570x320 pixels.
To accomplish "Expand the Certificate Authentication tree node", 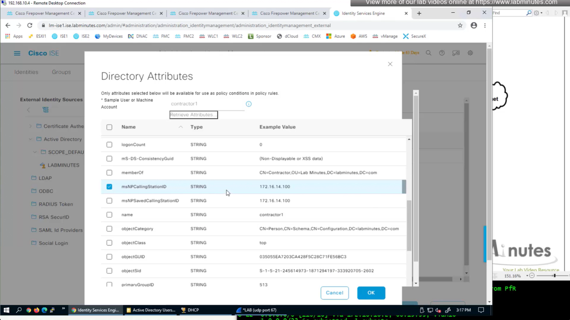I will (30, 126).
